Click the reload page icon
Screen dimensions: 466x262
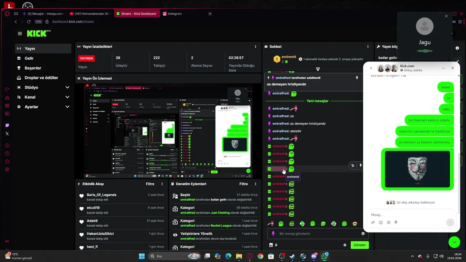coord(29,21)
